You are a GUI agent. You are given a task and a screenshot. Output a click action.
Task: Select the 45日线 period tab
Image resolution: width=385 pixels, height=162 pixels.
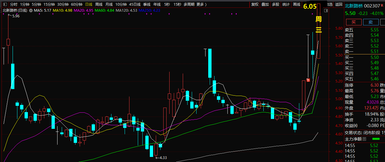point(135,4)
